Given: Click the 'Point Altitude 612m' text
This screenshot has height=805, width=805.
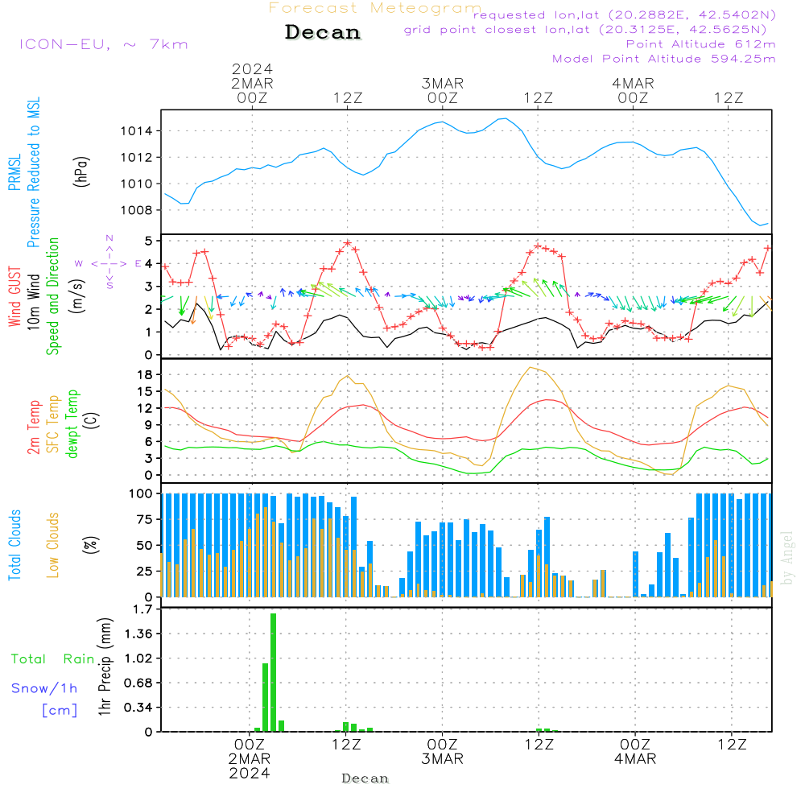Looking at the screenshot, I should 701,44.
